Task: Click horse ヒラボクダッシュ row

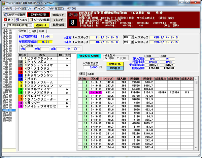Action: coord(44,58)
